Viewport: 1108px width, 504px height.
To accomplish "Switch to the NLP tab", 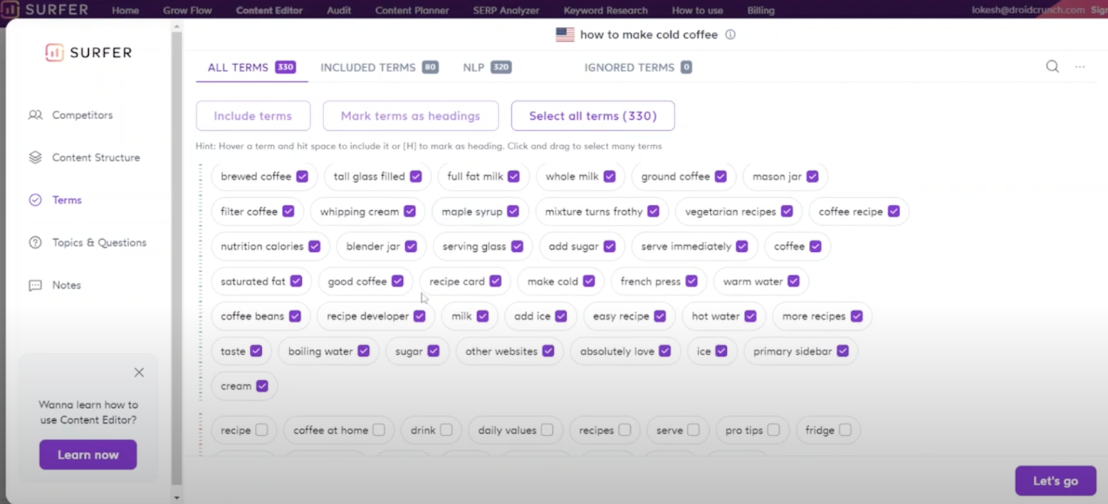I will click(487, 67).
